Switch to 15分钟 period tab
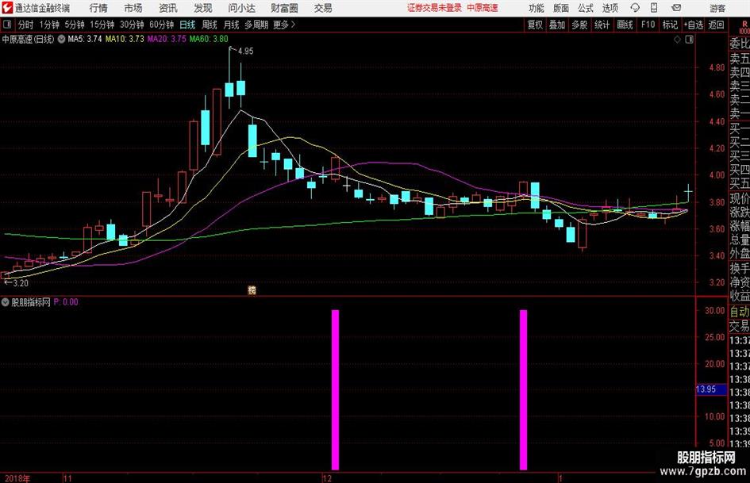This screenshot has width=750, height=483. pyautogui.click(x=102, y=25)
